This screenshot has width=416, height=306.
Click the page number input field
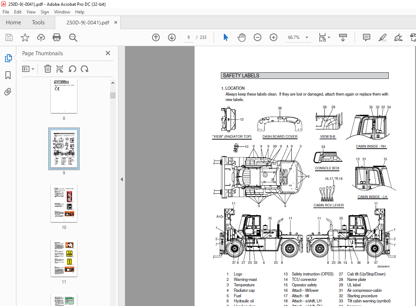[189, 37]
